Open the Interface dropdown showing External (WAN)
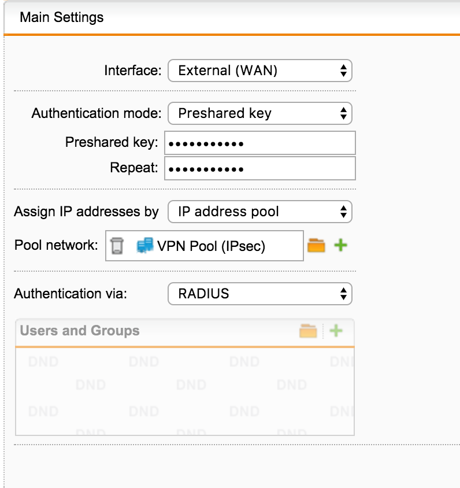460x488 pixels. [259, 71]
